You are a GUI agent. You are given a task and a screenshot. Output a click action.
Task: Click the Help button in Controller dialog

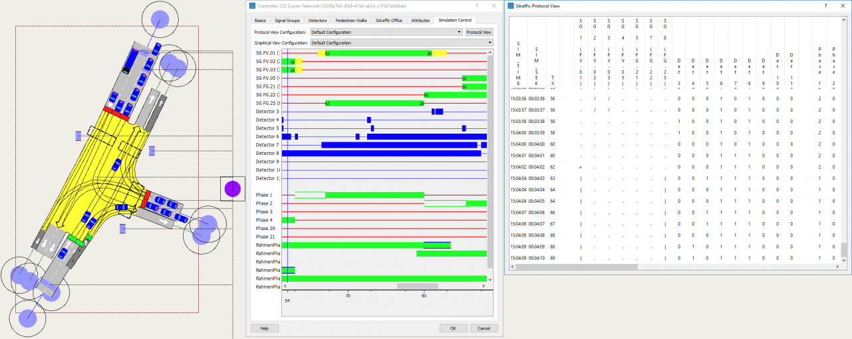pyautogui.click(x=264, y=328)
